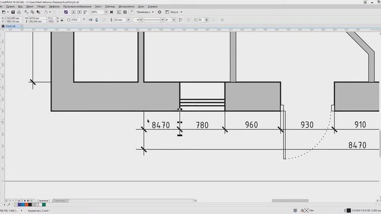Expand the Undo history dropdown arrow
The height and width of the screenshot is (214, 381).
click(x=50, y=12)
